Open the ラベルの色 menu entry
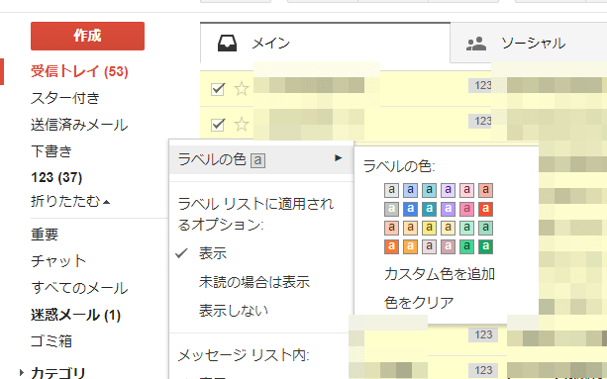The width and height of the screenshot is (607, 379). tap(261, 159)
